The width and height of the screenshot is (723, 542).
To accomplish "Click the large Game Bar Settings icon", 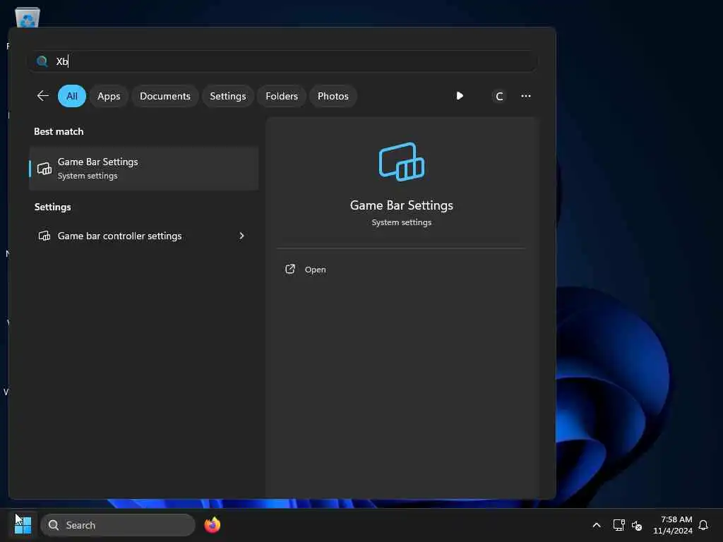I will [x=402, y=162].
